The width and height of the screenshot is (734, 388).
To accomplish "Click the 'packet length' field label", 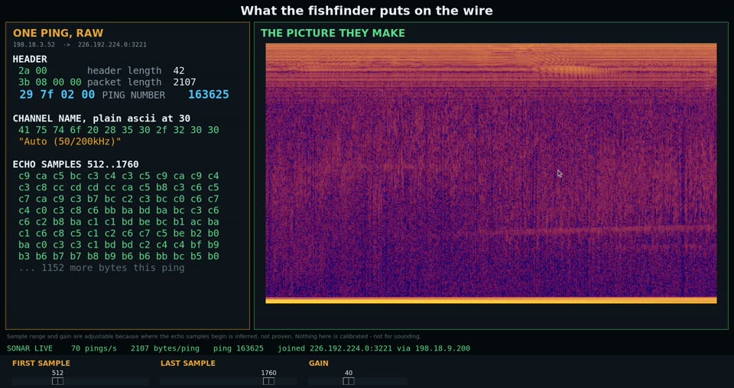I will click(125, 82).
